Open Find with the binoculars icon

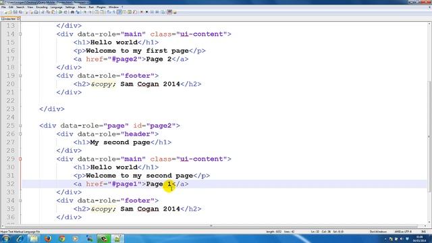[x=72, y=12]
